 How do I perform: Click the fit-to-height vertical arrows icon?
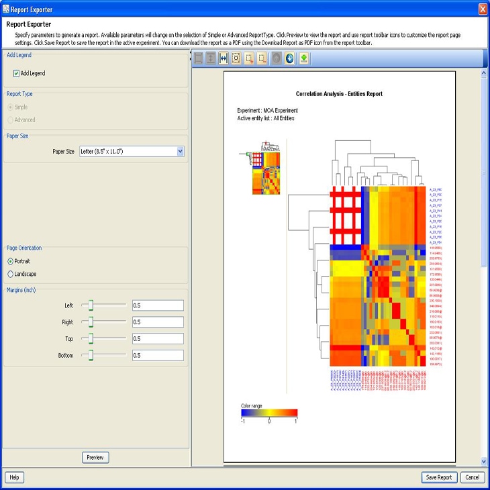click(x=211, y=58)
